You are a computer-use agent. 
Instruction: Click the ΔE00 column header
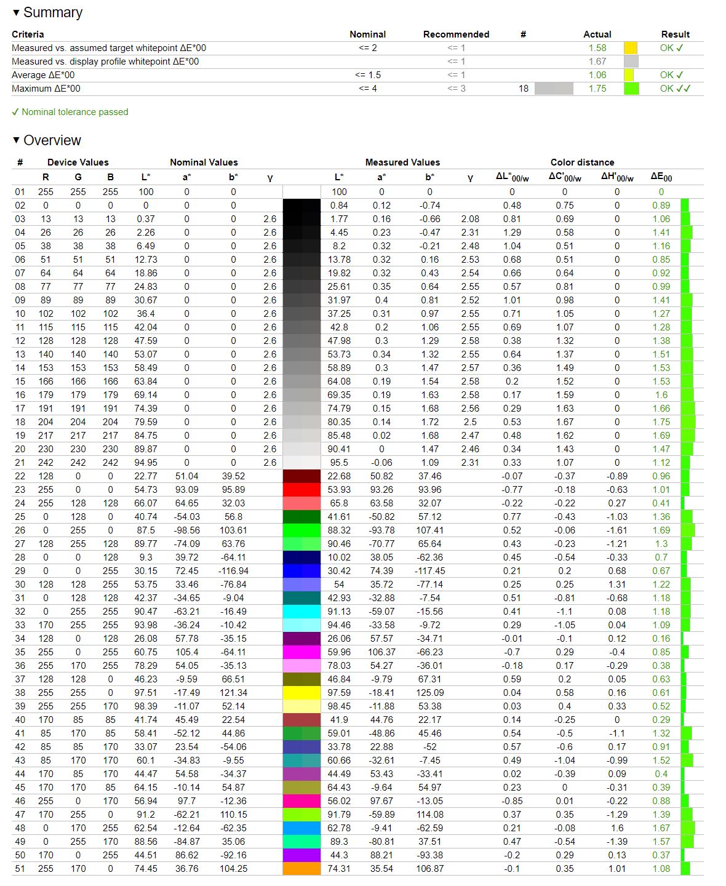[x=661, y=177]
